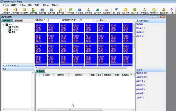176x111 pixels.
Task: Open 系统选项 toolbar icon
Action: (6, 11)
